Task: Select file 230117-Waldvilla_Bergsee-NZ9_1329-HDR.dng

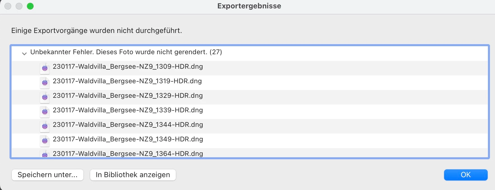Action: pyautogui.click(x=249, y=97)
